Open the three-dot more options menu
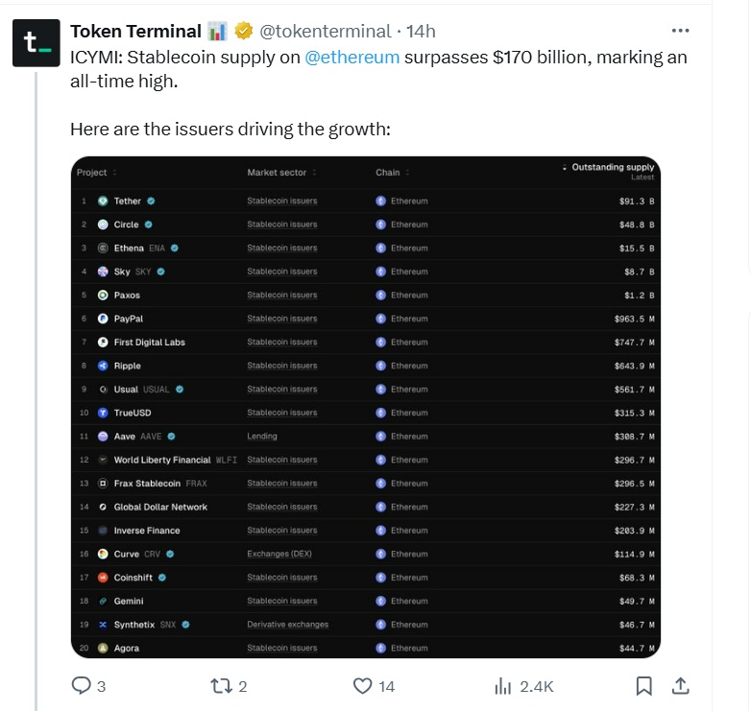751x711 pixels. pyautogui.click(x=680, y=31)
